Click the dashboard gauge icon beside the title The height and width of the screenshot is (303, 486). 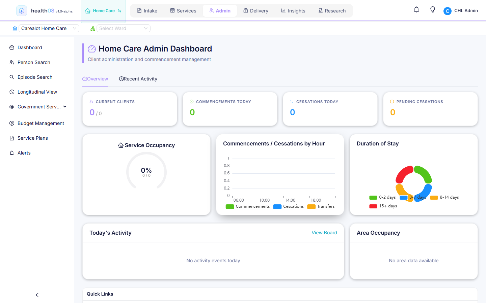(x=92, y=49)
